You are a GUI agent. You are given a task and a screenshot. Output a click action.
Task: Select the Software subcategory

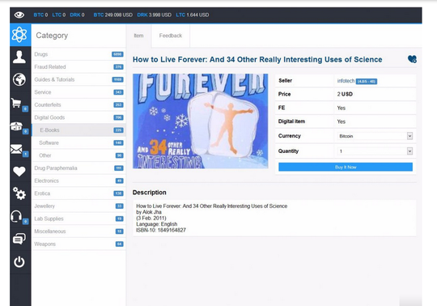(x=78, y=142)
